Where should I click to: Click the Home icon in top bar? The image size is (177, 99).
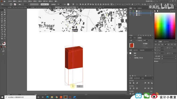(x=5, y=1)
